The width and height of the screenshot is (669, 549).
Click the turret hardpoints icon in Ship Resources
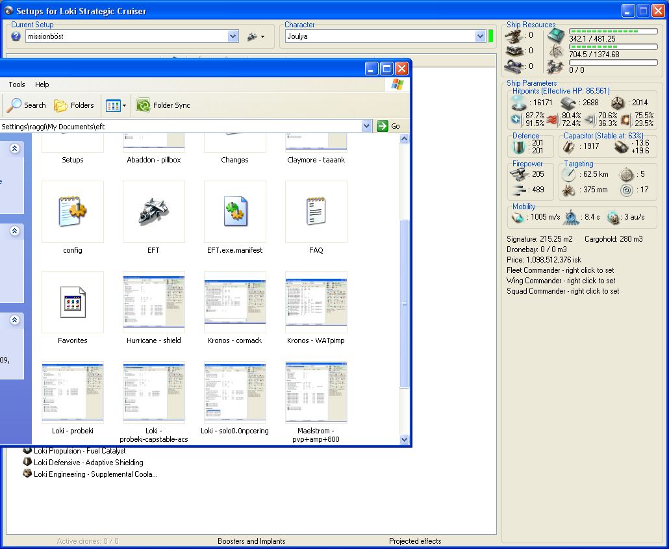[514, 36]
